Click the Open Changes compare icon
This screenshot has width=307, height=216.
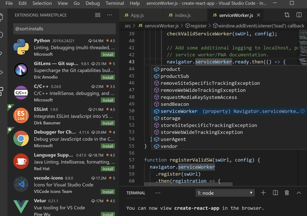(x=287, y=15)
